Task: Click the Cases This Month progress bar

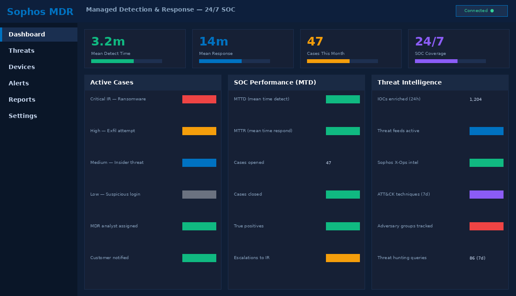Action: coord(342,61)
